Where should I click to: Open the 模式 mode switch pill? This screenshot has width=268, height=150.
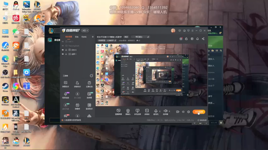(x=85, y=30)
